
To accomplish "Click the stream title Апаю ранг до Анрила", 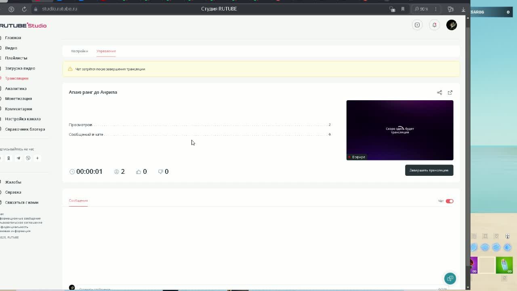I will point(93,92).
